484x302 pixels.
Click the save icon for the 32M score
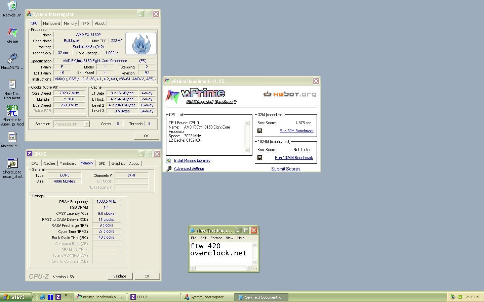[260, 131]
